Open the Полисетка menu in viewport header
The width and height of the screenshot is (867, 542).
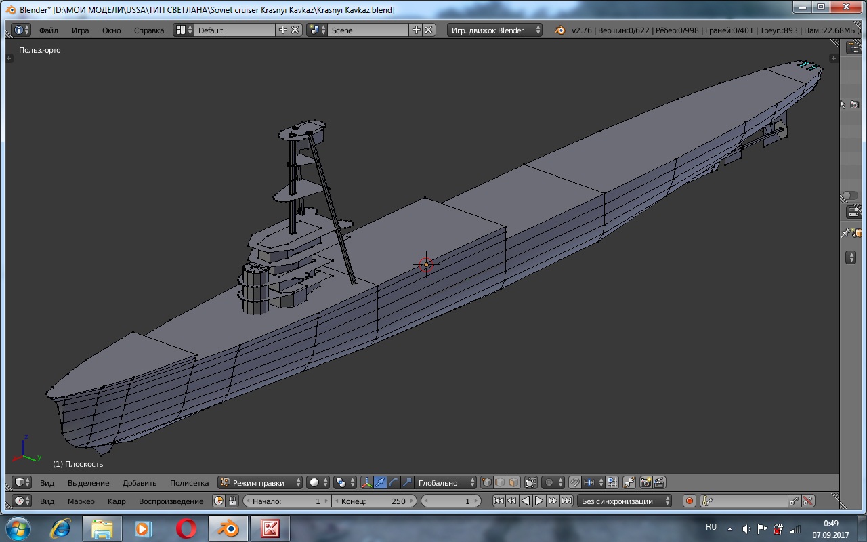tap(189, 483)
